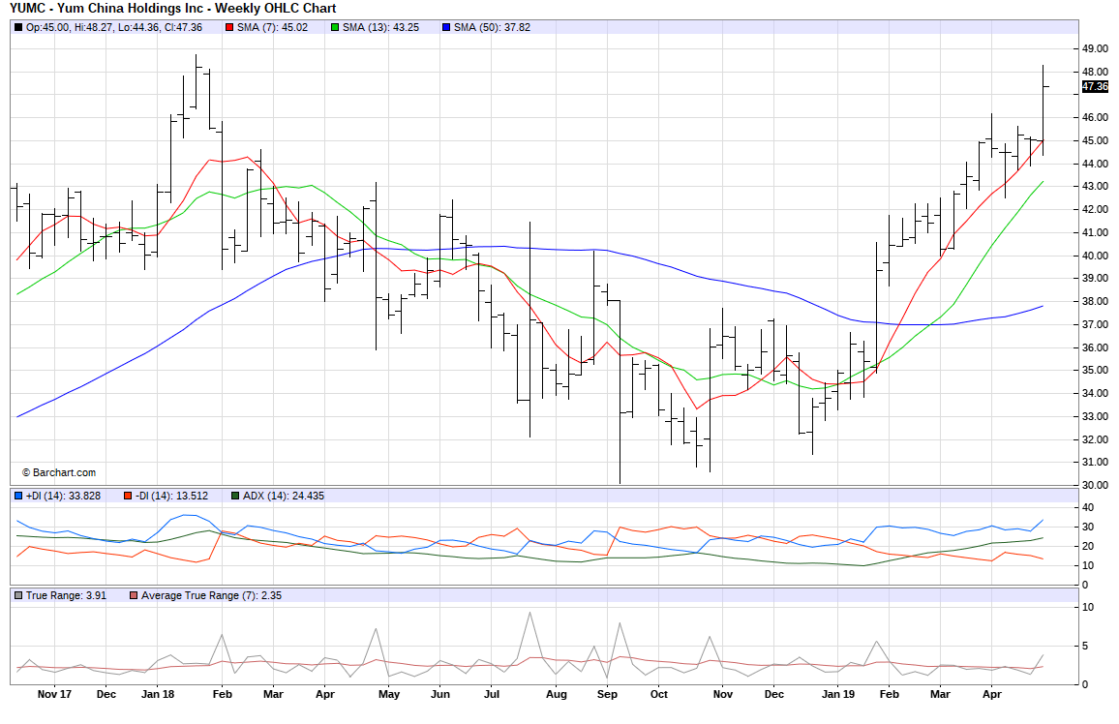
Task: Click the 36.00 price axis label
Action: [x=1095, y=347]
